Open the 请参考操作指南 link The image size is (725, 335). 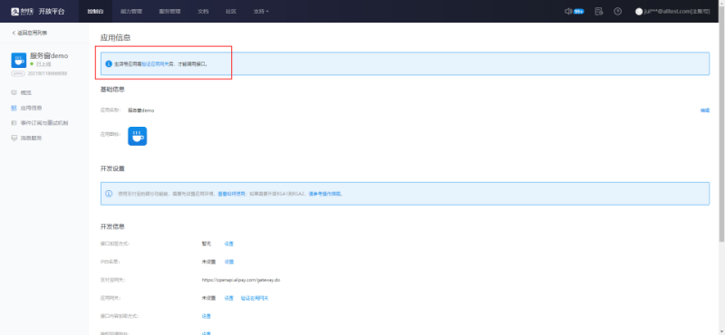[325, 194]
